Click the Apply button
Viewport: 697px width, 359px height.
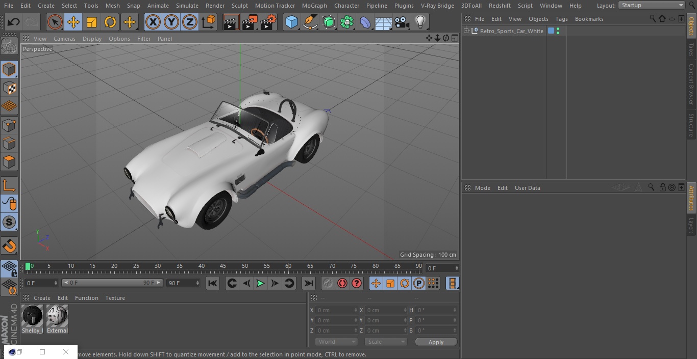click(x=436, y=342)
